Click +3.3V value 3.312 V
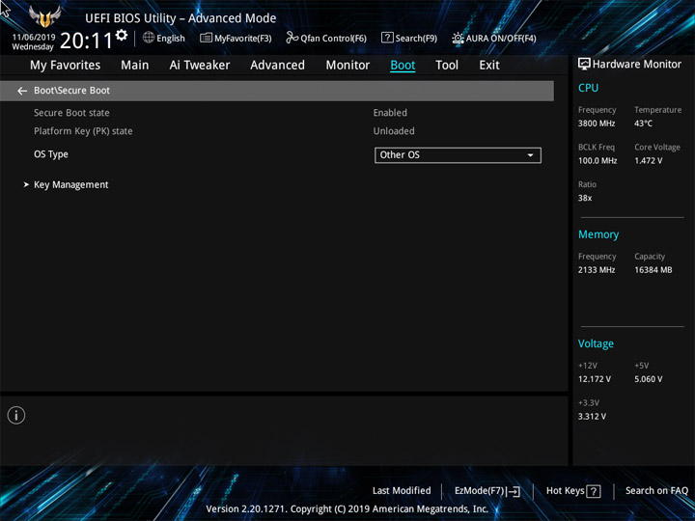 (592, 417)
